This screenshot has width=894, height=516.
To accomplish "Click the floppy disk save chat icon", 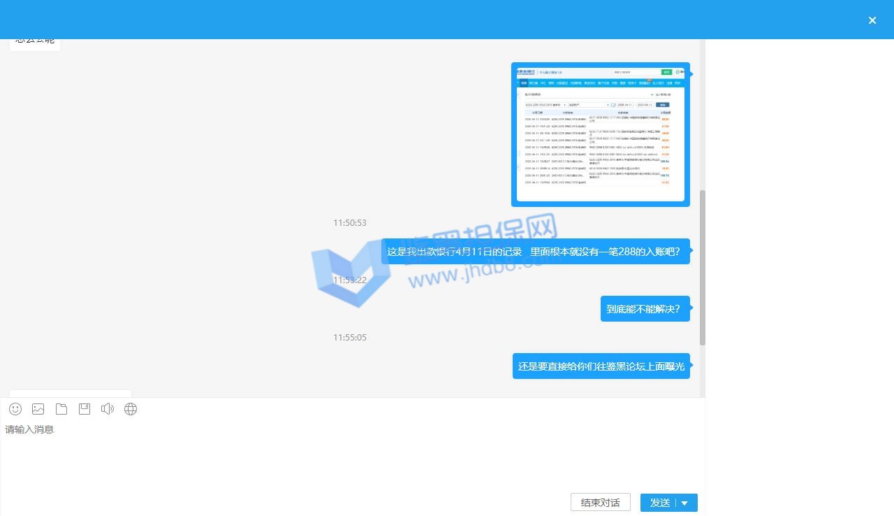I will 85,409.
